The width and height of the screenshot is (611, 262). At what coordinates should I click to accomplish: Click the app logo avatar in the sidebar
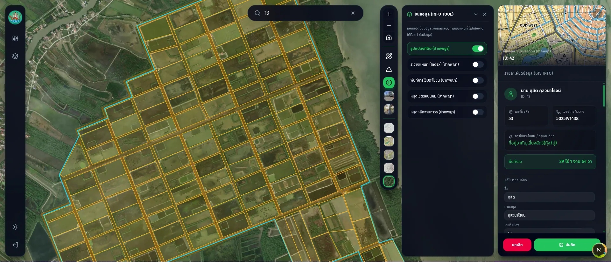(x=15, y=17)
